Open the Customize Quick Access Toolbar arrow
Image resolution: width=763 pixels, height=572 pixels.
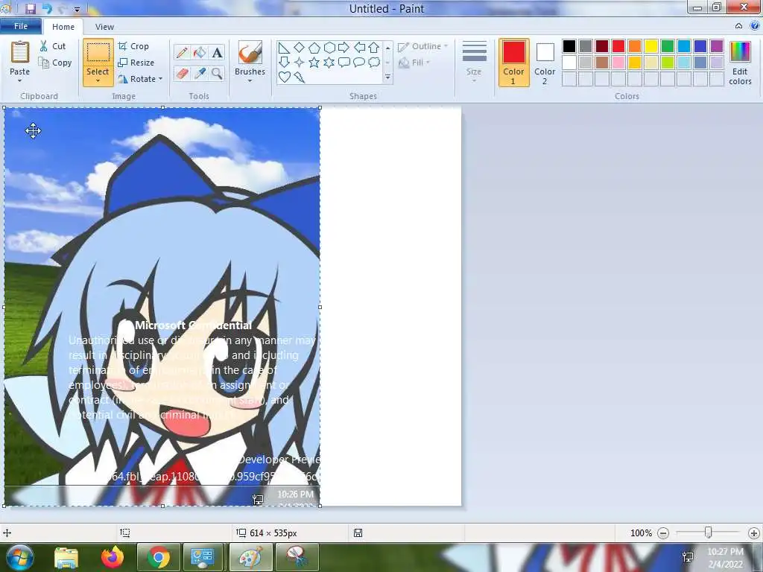[x=77, y=9]
